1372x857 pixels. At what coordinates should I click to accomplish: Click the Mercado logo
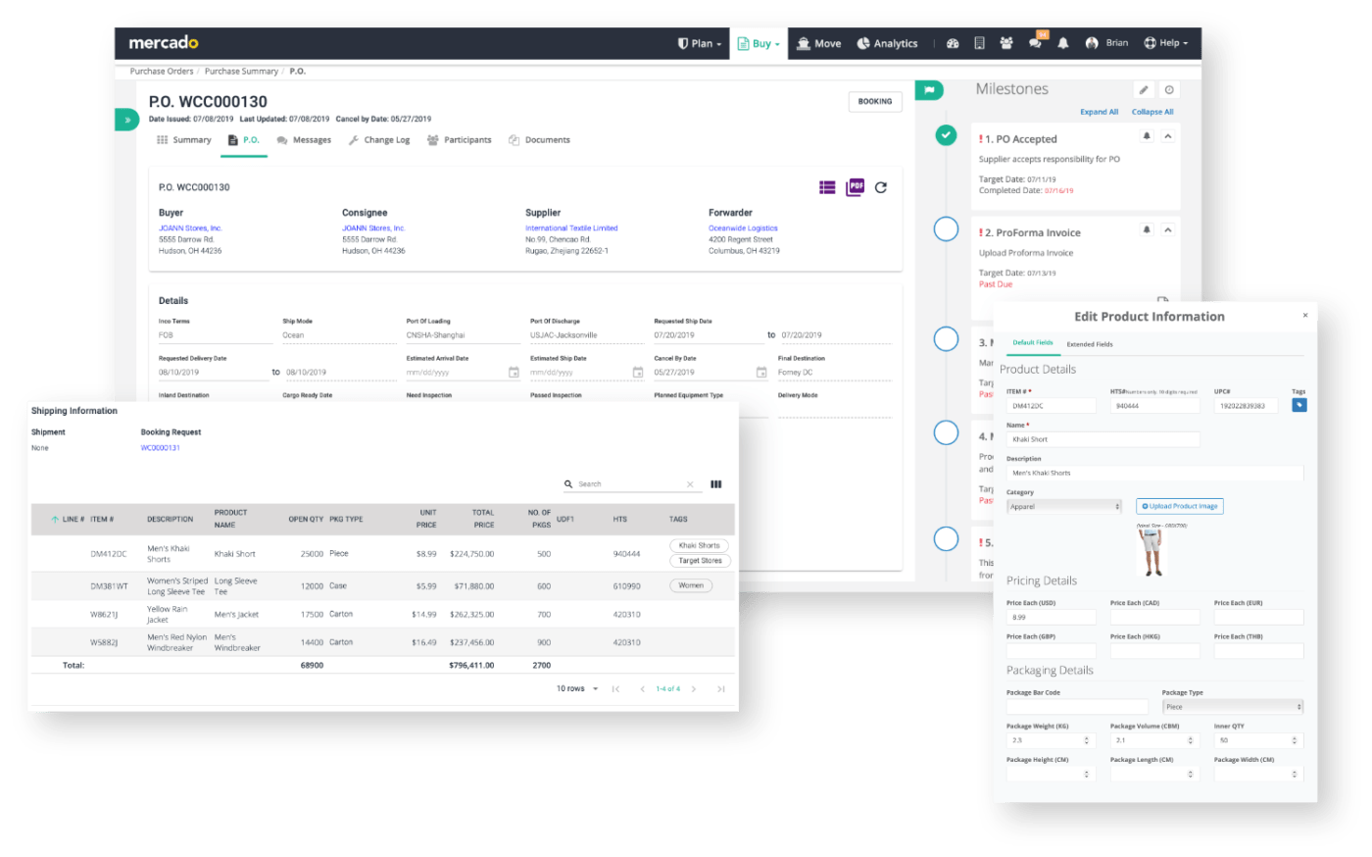click(164, 42)
